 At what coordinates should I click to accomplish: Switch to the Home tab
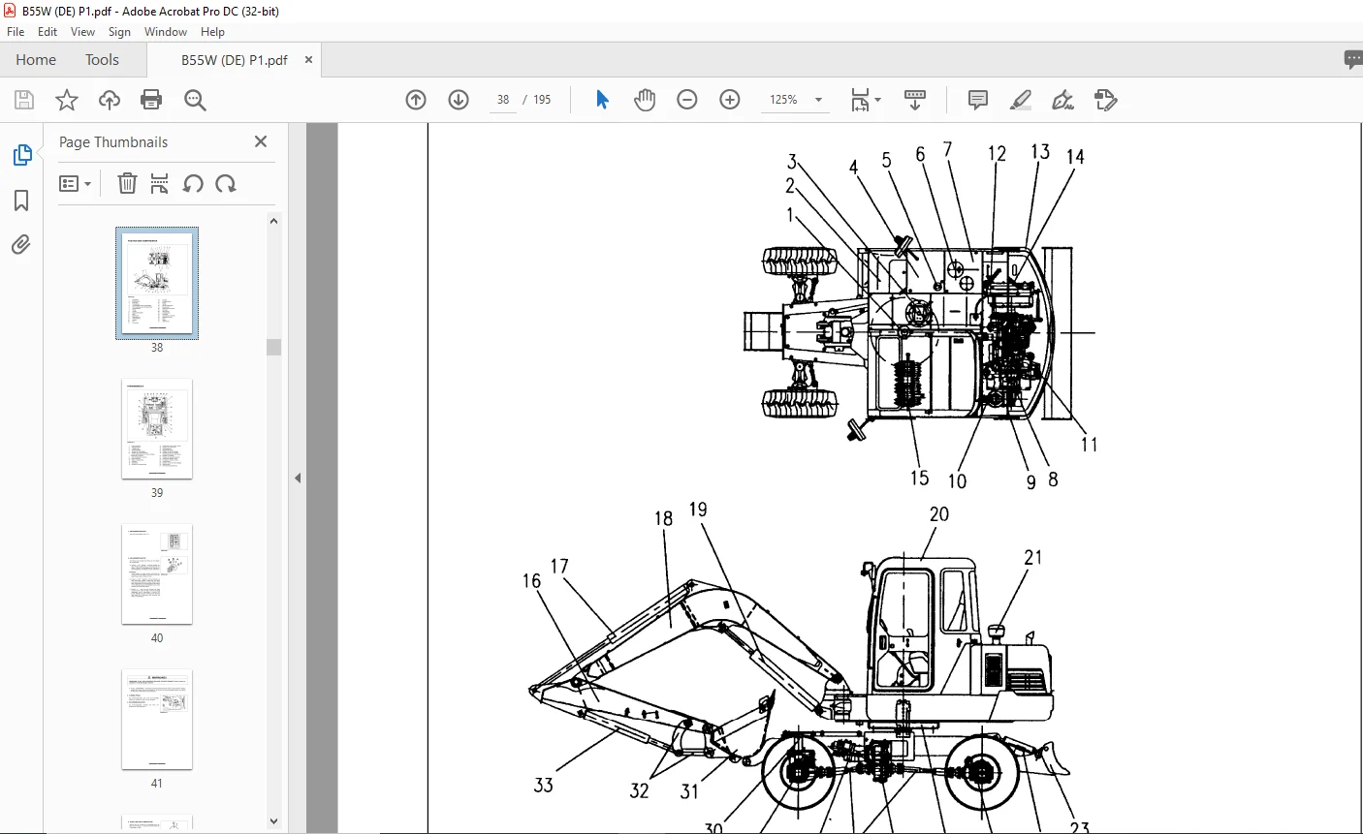click(36, 60)
